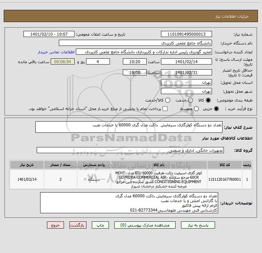Click the requester field مجید گودرزی
This screenshot has width=262, height=253.
[x=144, y=52]
